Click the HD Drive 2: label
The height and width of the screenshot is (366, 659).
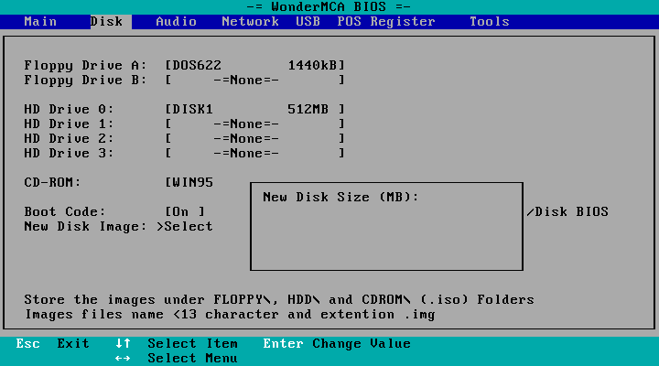(69, 139)
